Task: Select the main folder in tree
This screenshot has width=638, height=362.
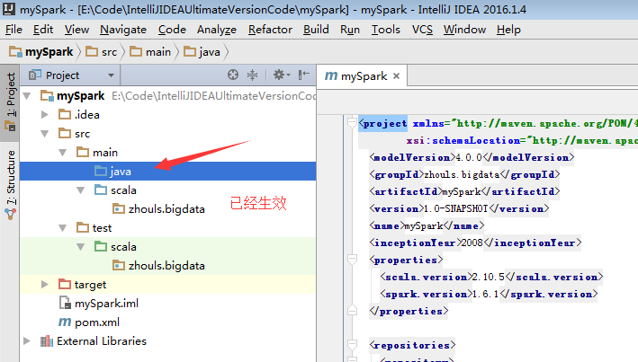Action: coord(97,153)
